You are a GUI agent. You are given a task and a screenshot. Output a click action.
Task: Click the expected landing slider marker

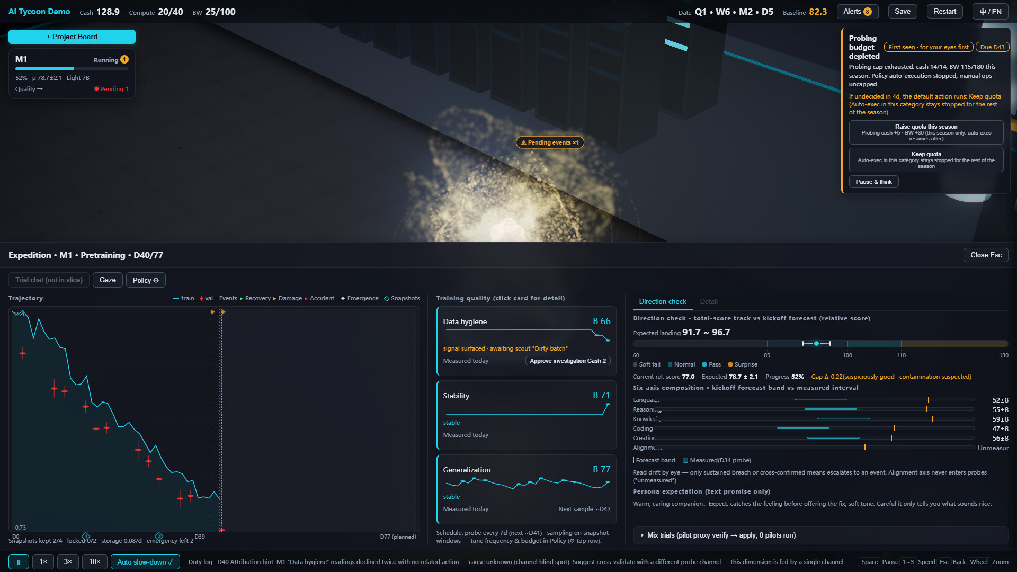(816, 344)
